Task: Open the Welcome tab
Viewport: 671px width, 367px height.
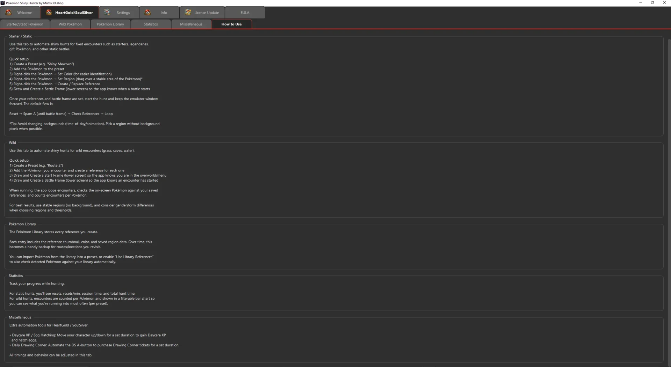Action: [x=20, y=13]
